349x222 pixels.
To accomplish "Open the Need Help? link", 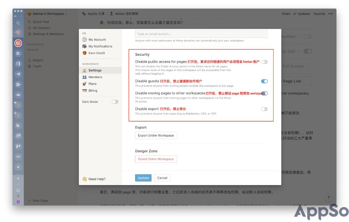I will (97, 179).
